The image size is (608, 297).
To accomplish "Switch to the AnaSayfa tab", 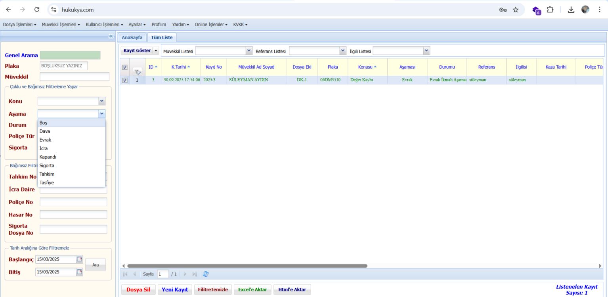I will coord(132,37).
